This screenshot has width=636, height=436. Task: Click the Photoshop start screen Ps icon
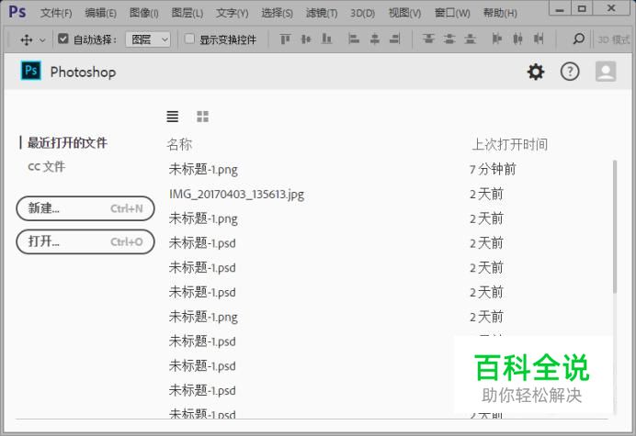point(31,71)
